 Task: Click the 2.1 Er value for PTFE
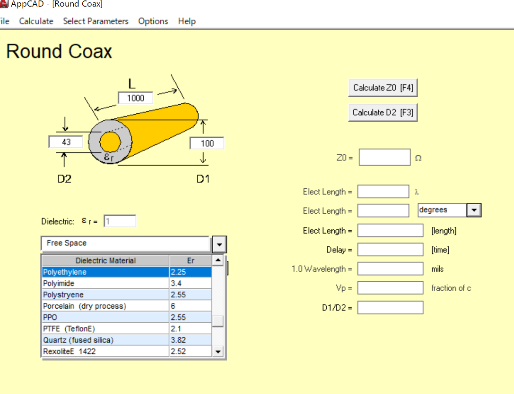coord(191,328)
